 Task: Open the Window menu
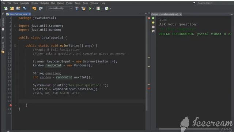94,3
